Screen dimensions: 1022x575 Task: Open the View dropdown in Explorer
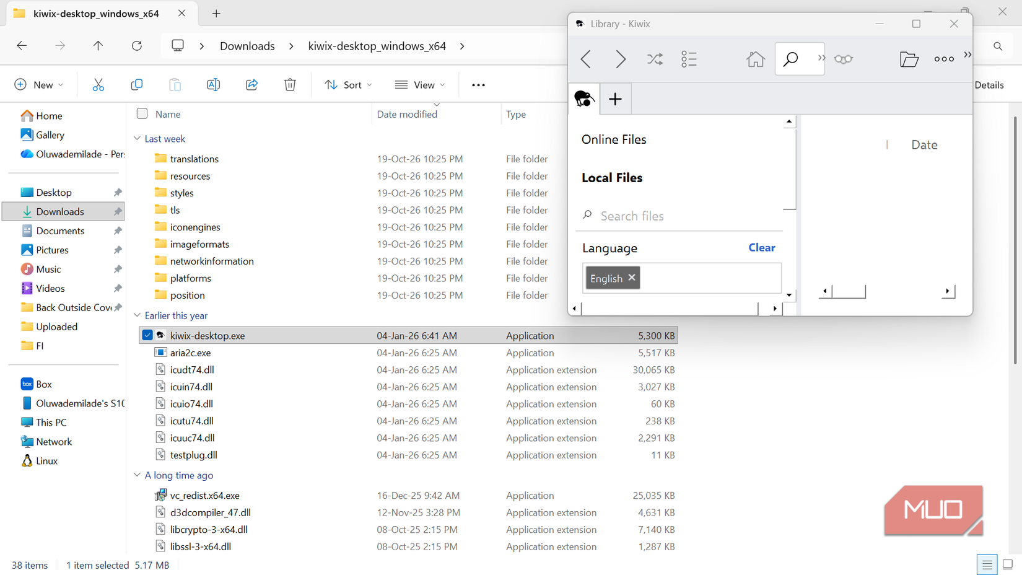click(420, 85)
